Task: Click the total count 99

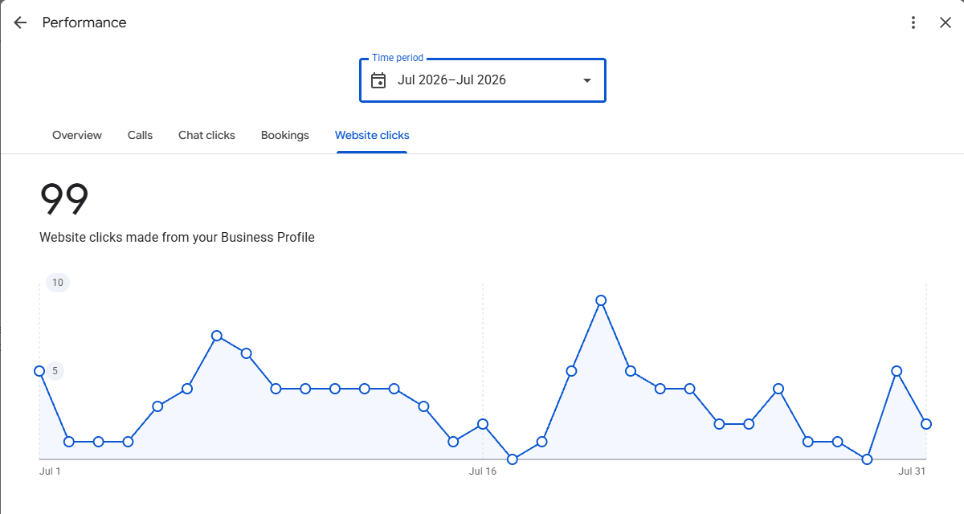Action: (x=64, y=200)
